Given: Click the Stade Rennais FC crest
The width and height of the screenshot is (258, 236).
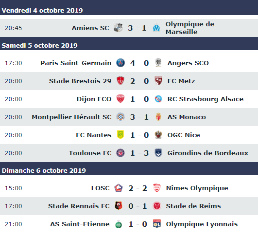Looking at the screenshot, I should click(119, 206).
